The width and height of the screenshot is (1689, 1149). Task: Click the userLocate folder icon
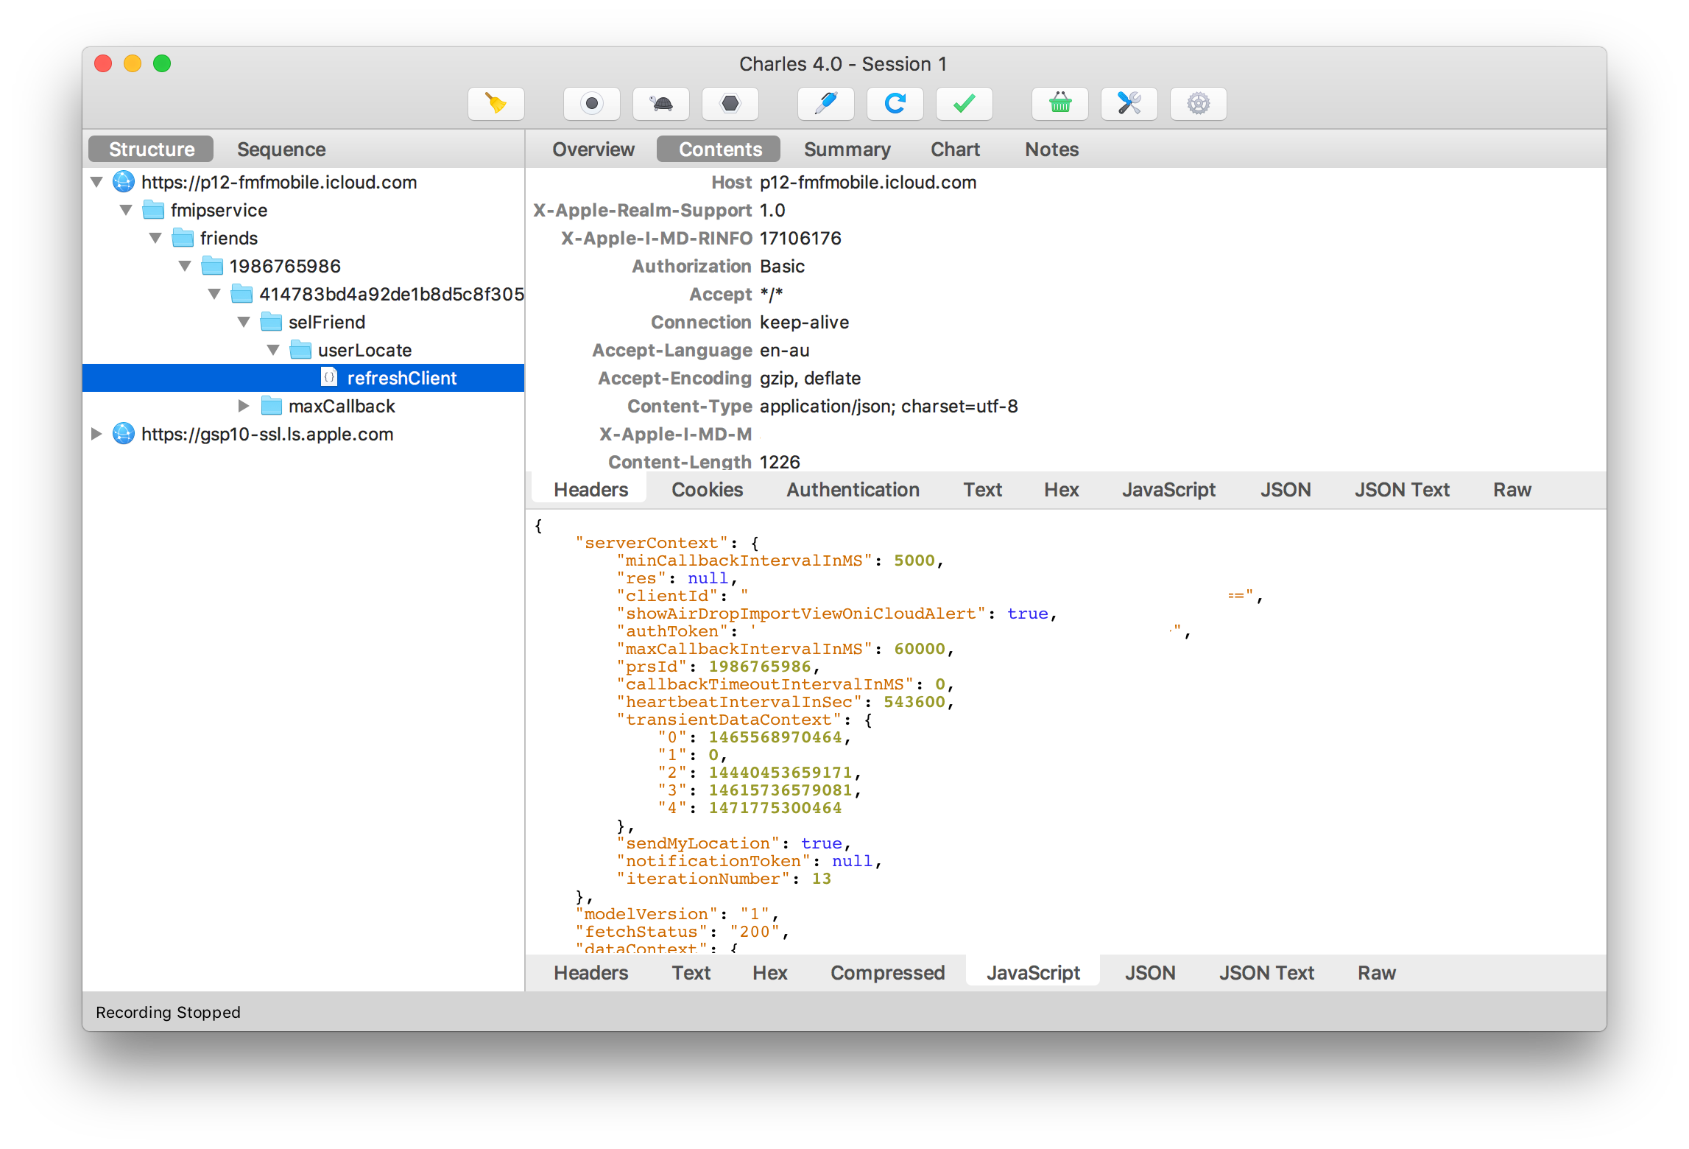300,350
